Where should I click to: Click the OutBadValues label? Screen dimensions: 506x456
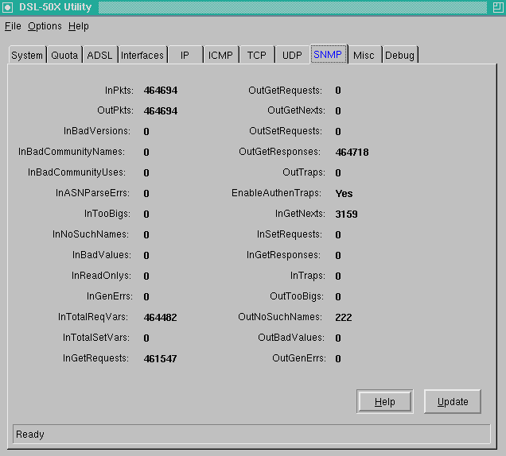tap(291, 338)
